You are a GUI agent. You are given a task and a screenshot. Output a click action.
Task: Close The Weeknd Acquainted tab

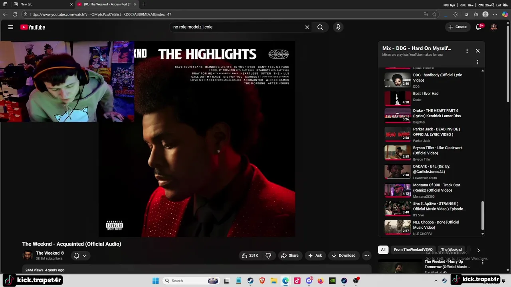[135, 4]
